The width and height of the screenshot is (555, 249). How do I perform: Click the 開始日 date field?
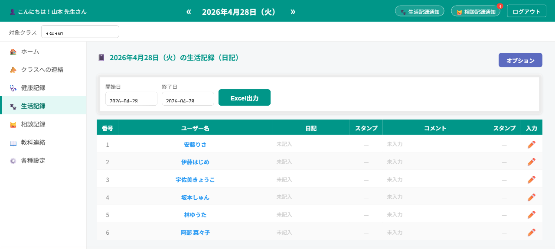coord(131,99)
